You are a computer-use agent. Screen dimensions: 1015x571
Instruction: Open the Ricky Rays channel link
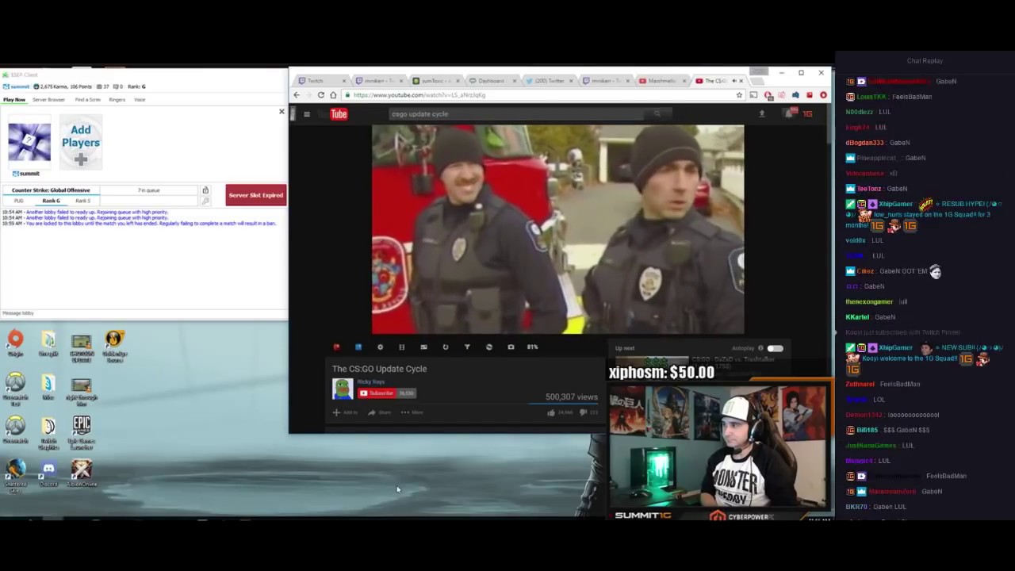370,382
